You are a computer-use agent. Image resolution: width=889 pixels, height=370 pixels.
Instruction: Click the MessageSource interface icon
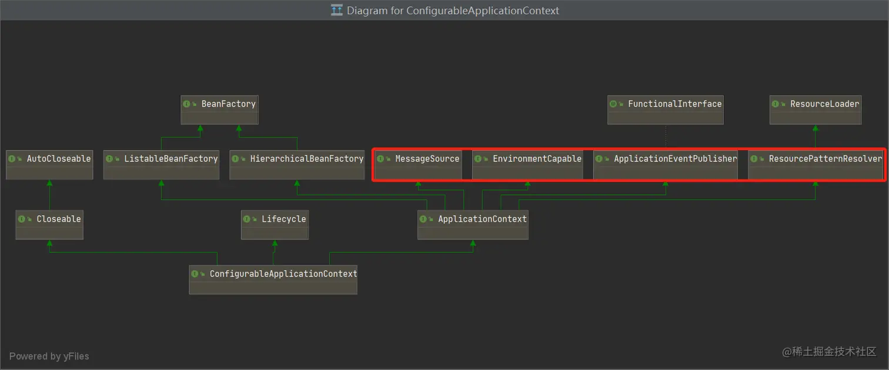coord(380,159)
